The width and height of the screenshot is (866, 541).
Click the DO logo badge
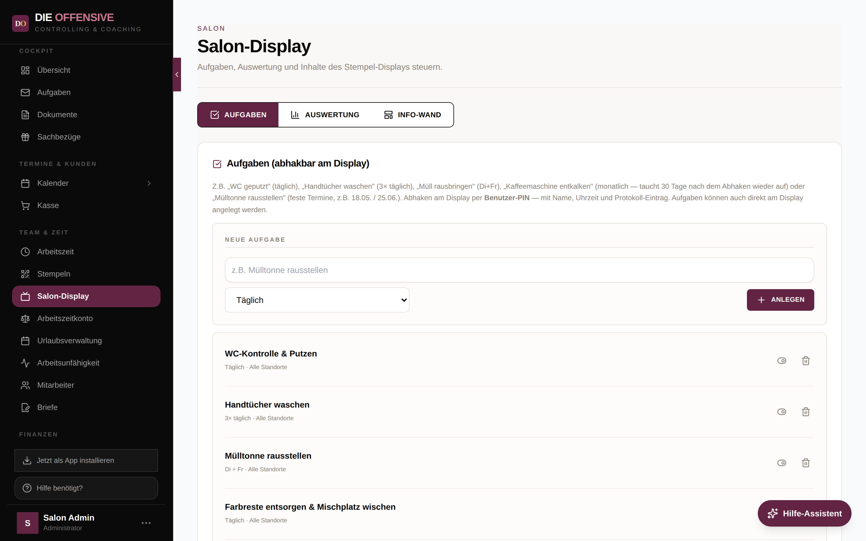pyautogui.click(x=20, y=24)
